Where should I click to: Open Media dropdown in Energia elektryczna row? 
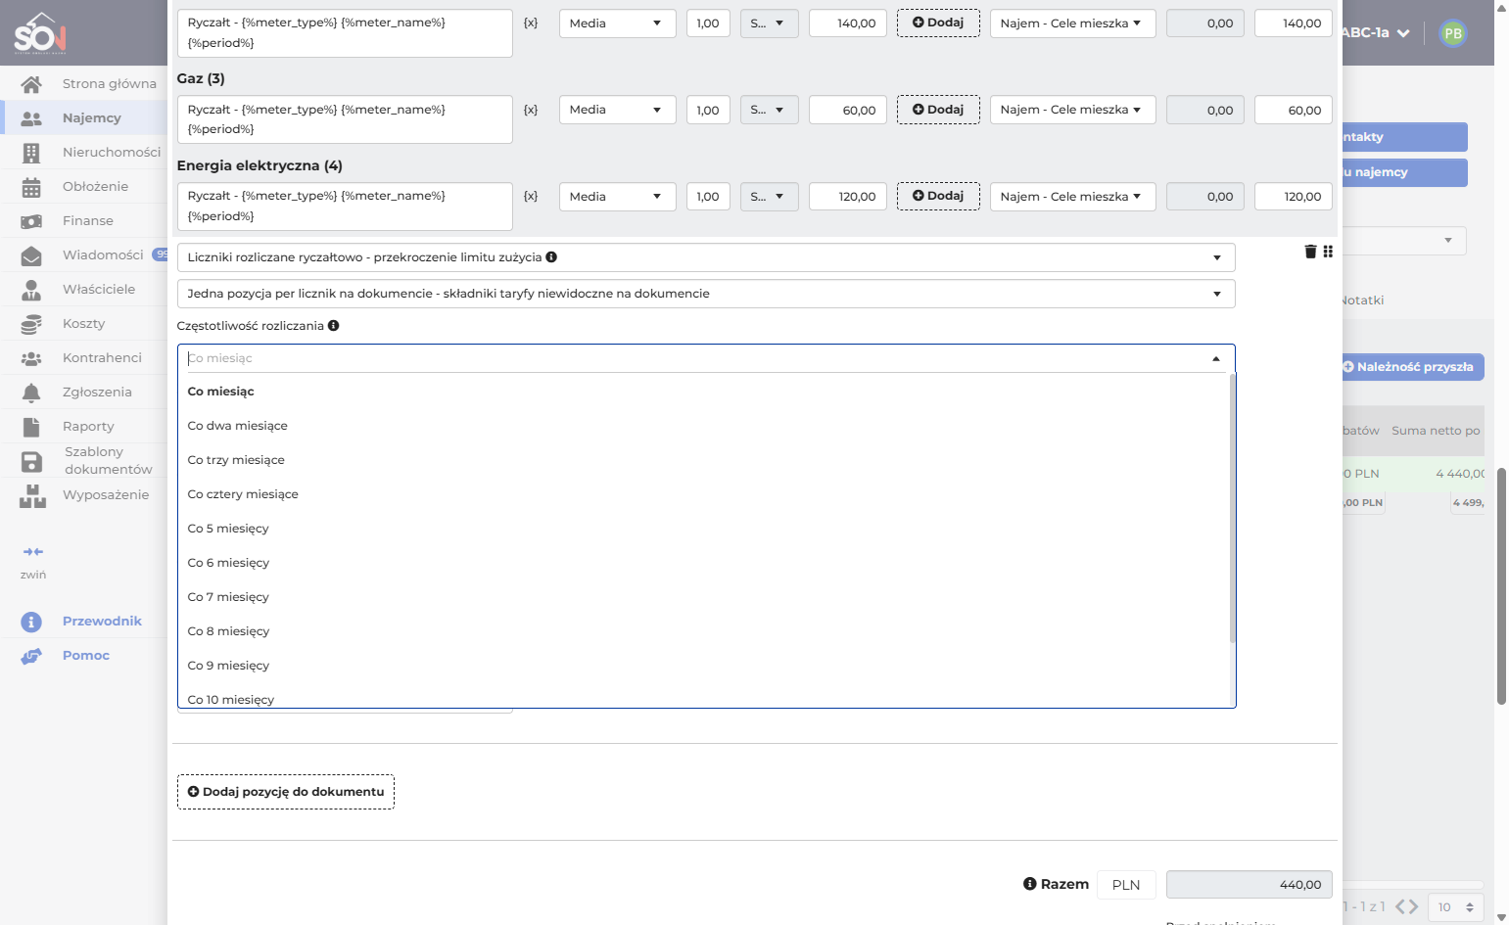coord(618,197)
